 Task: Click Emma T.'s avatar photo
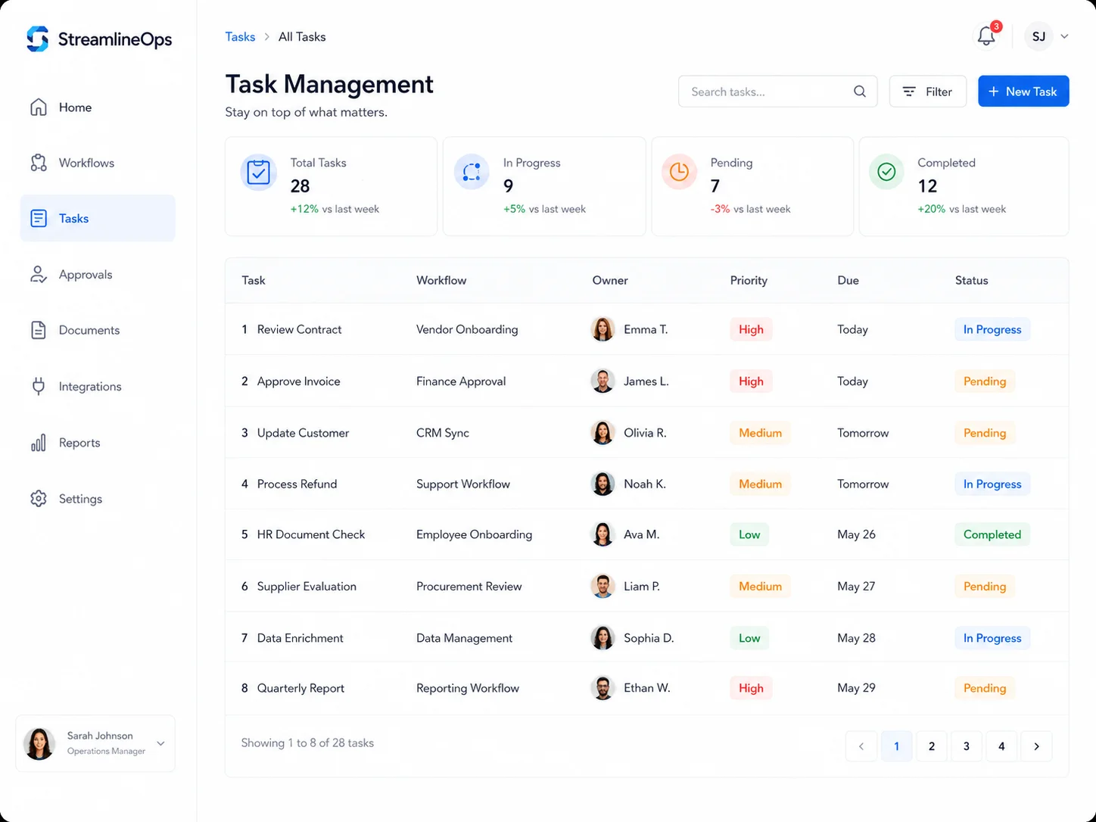point(602,329)
